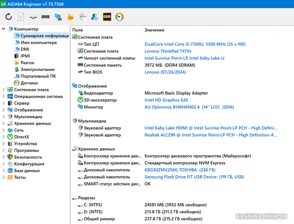Expand the Хранение данных tree node
Image resolution: width=294 pixels, height=224 pixels.
(x=3, y=123)
